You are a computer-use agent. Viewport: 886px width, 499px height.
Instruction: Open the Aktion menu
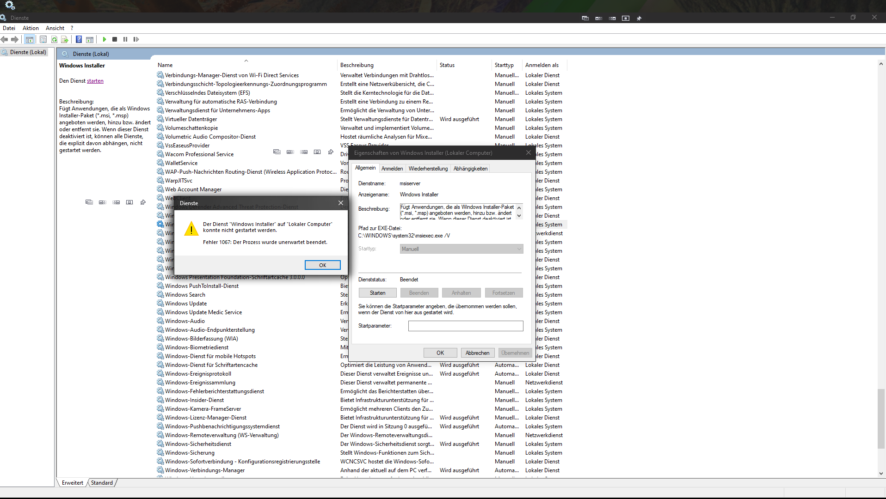coord(31,28)
